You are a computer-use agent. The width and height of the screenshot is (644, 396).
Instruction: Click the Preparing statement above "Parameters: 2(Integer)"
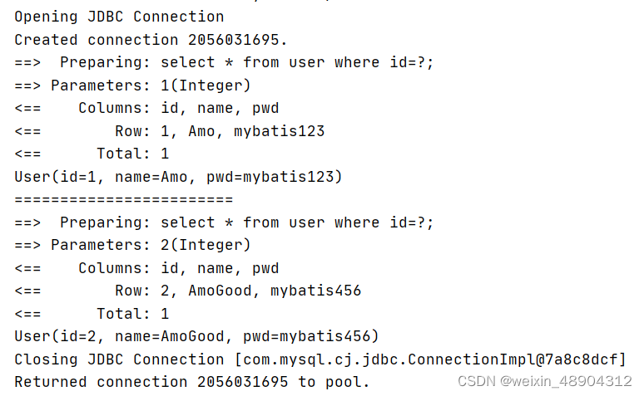point(246,222)
